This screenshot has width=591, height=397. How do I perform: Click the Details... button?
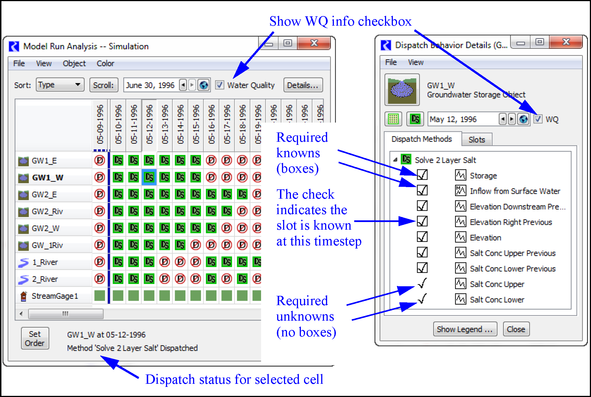pos(303,85)
